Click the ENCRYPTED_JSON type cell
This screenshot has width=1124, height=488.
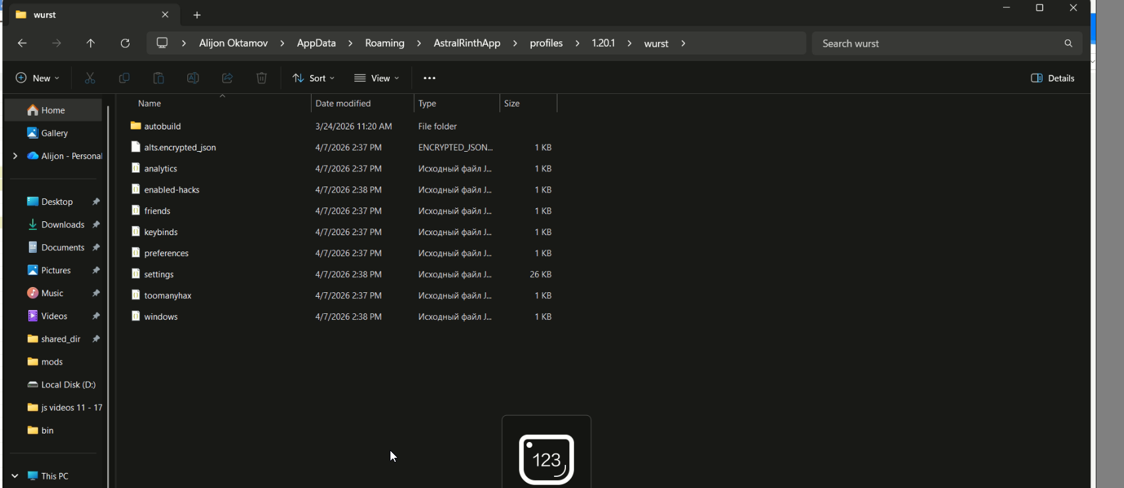pos(456,147)
